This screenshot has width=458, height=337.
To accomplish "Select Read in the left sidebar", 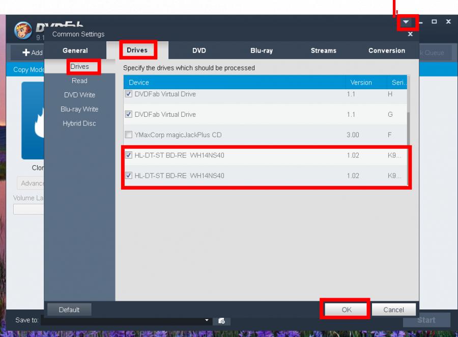I will (79, 81).
